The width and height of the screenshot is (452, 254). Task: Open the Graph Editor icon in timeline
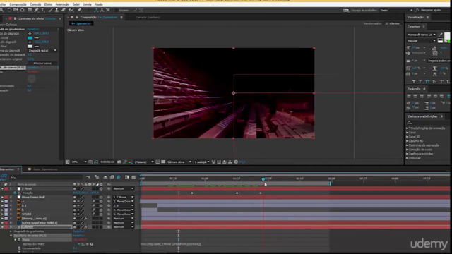click(x=133, y=177)
